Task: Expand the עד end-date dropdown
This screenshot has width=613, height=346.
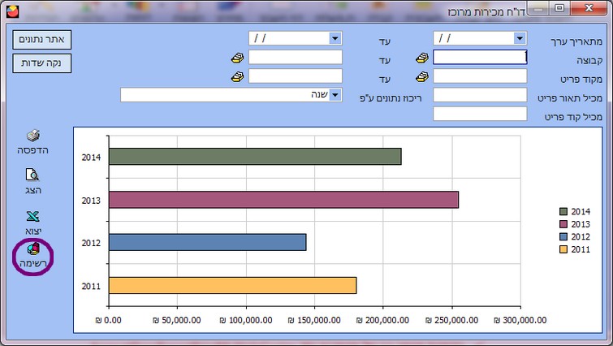Action: (335, 38)
